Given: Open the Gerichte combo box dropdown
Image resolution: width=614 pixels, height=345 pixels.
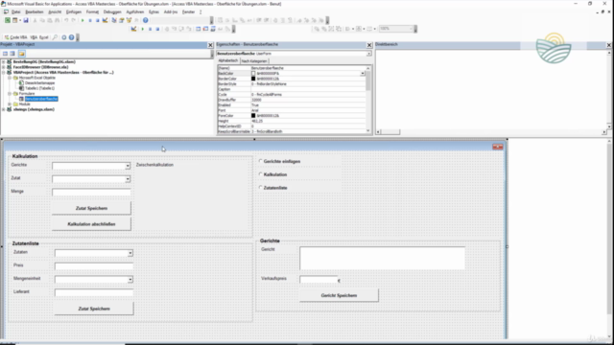Looking at the screenshot, I should 128,166.
